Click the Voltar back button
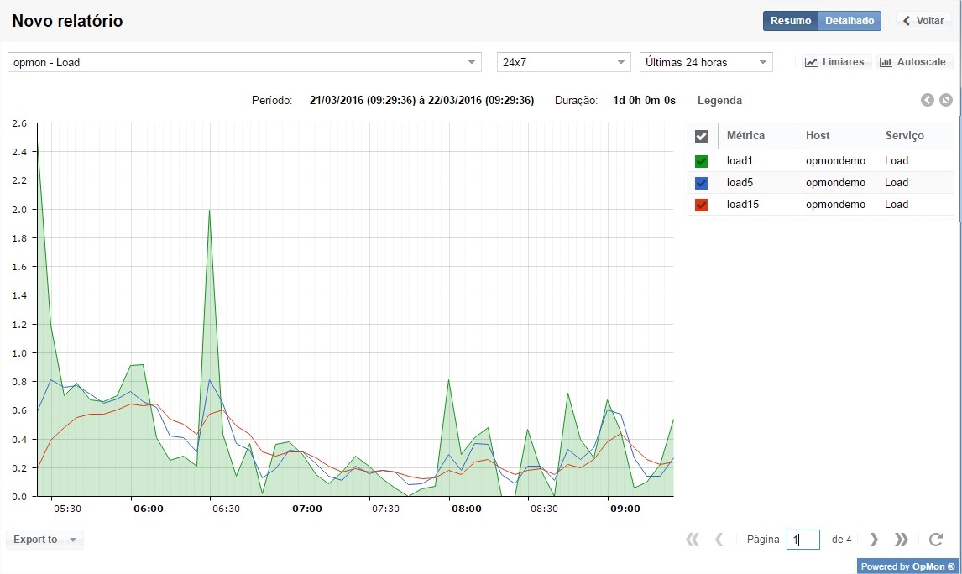Image resolution: width=962 pixels, height=574 pixels. point(923,21)
